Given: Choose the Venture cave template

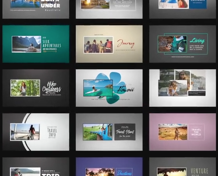Looking at the screenshot, I should pyautogui.click(x=183, y=167).
